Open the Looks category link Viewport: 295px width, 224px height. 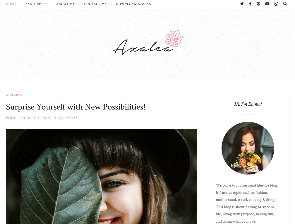[x=16, y=95]
